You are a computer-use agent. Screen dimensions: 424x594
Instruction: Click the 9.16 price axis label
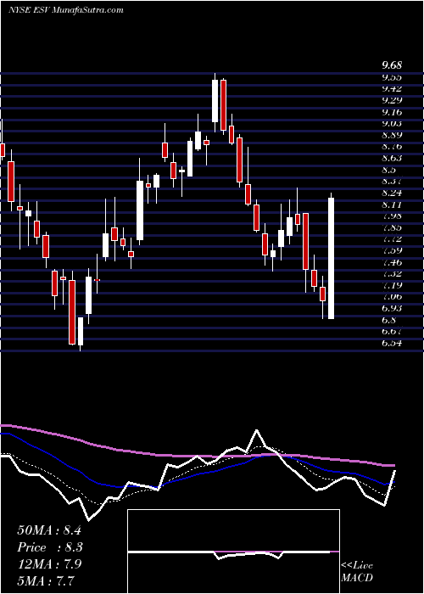tap(392, 112)
